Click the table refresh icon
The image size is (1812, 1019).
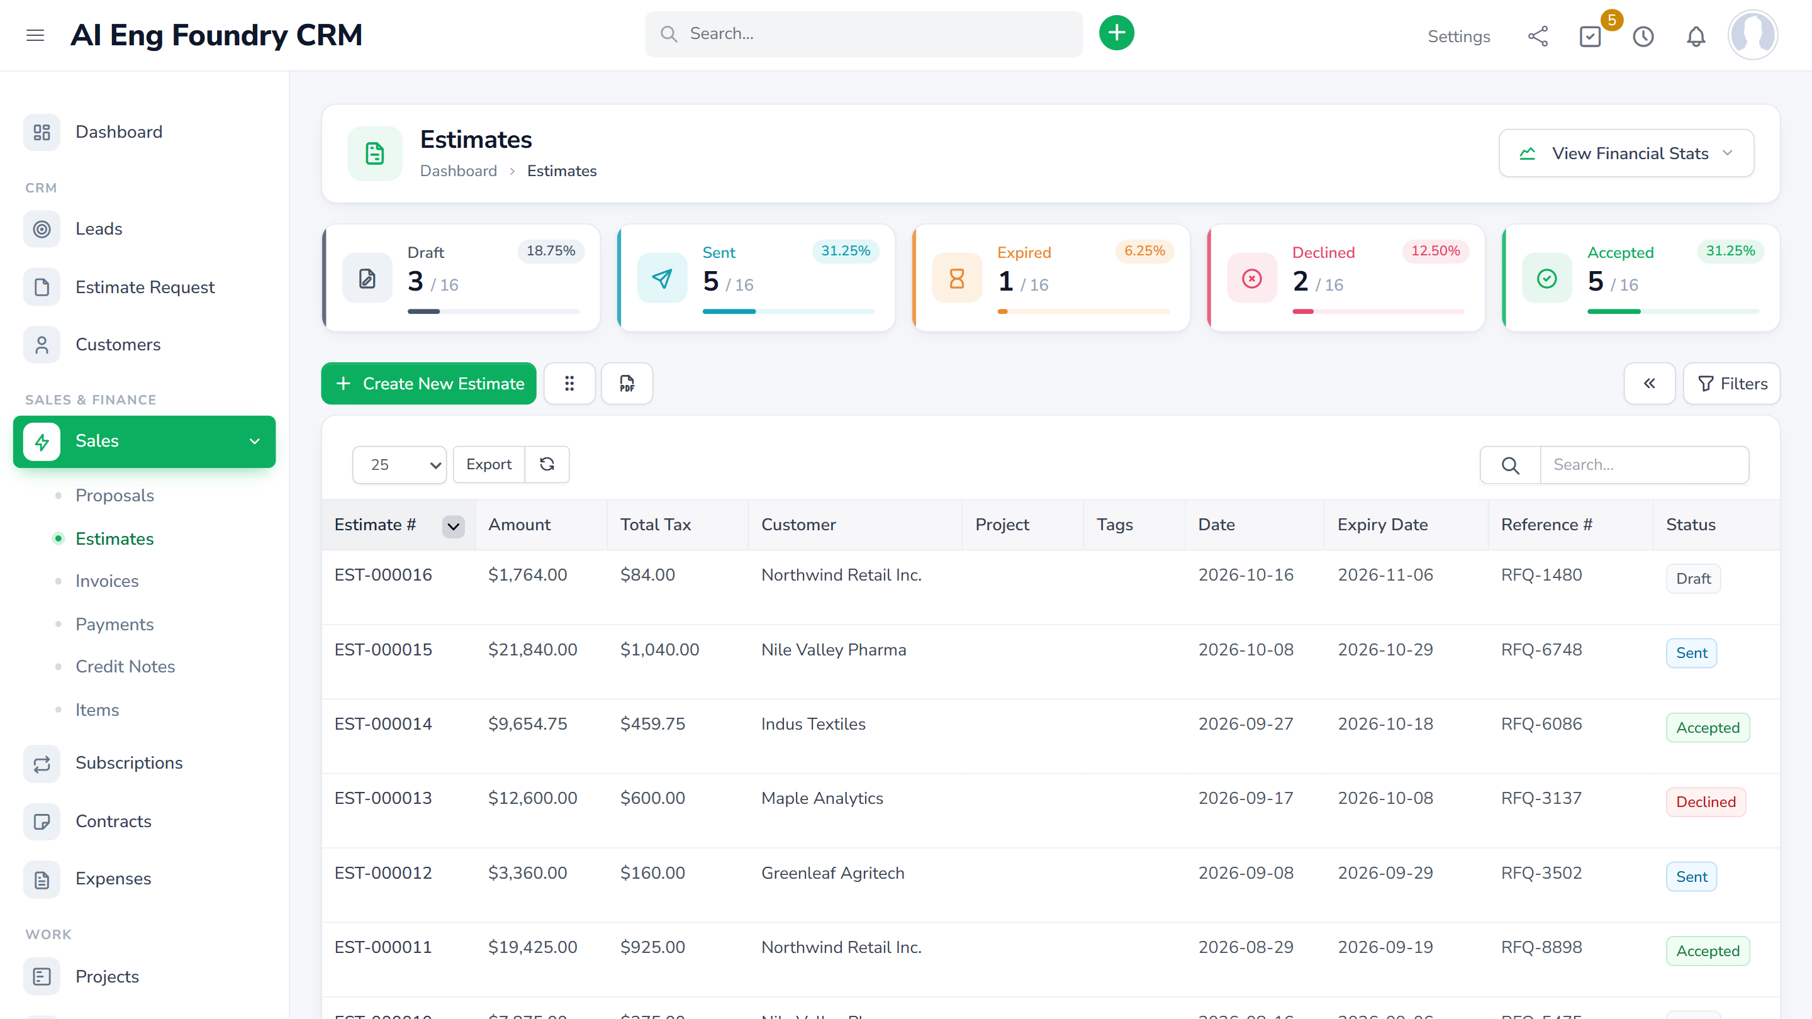547,464
